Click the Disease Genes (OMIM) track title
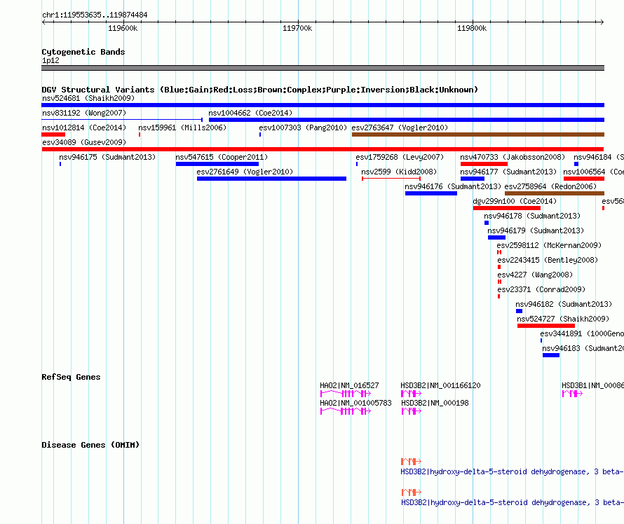 click(x=90, y=446)
